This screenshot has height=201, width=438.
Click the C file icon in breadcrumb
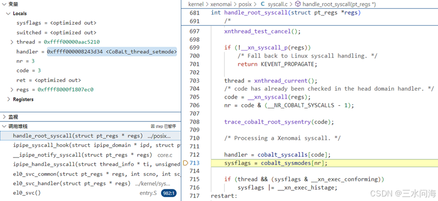[263, 4]
